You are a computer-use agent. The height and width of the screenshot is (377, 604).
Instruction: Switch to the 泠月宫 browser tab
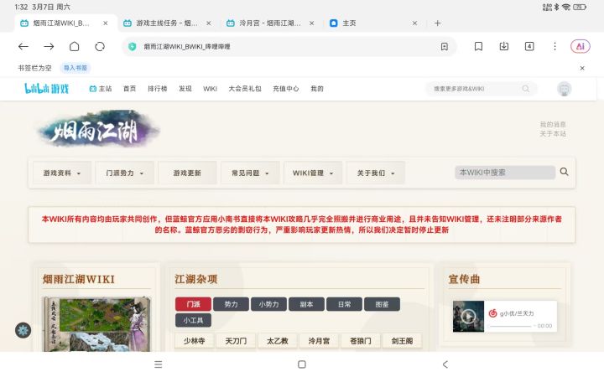tap(269, 23)
